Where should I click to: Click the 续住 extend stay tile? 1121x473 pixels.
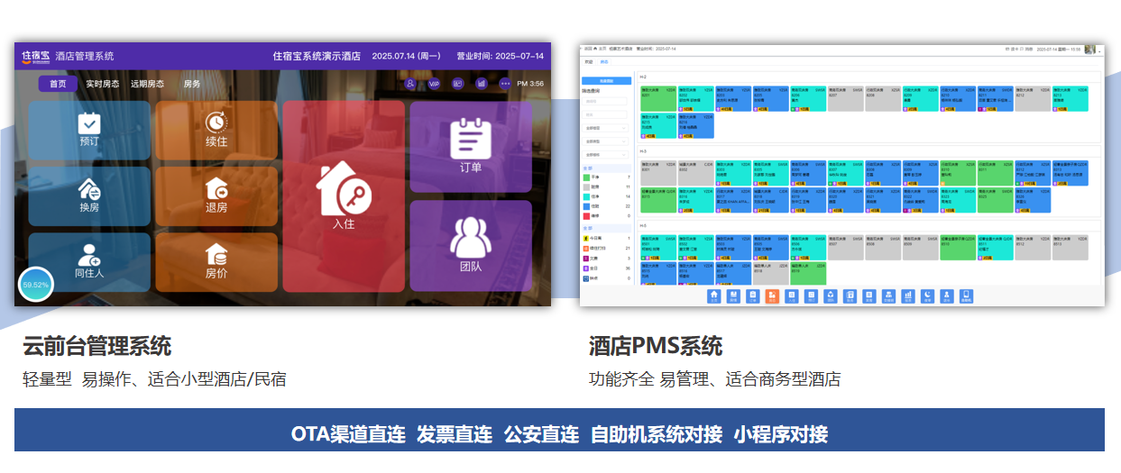point(216,130)
